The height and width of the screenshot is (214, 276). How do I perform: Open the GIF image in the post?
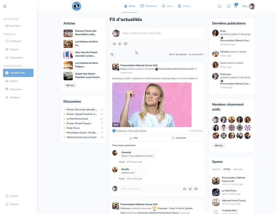coord(152,105)
